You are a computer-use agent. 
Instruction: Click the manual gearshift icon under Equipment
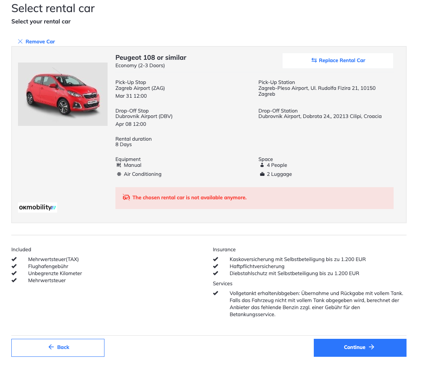point(119,165)
